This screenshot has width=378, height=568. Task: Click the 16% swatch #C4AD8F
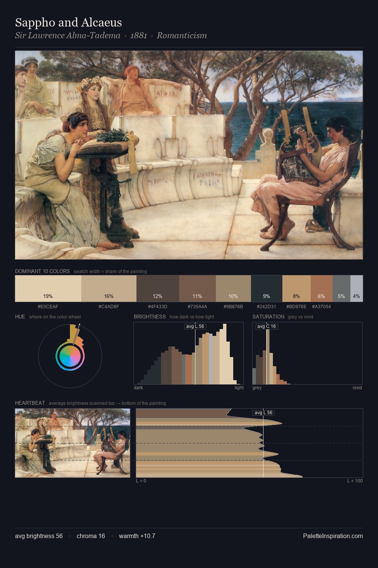click(x=109, y=289)
